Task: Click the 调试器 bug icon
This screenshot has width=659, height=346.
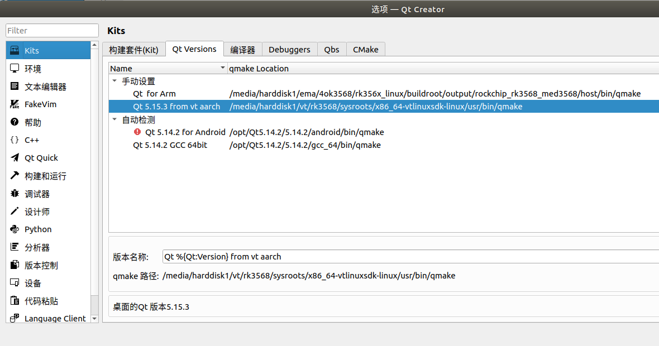Action: [x=15, y=193]
